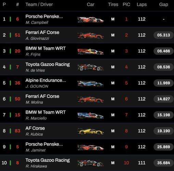
Task: Click the 05.313 gap badge
Action: 163,35
